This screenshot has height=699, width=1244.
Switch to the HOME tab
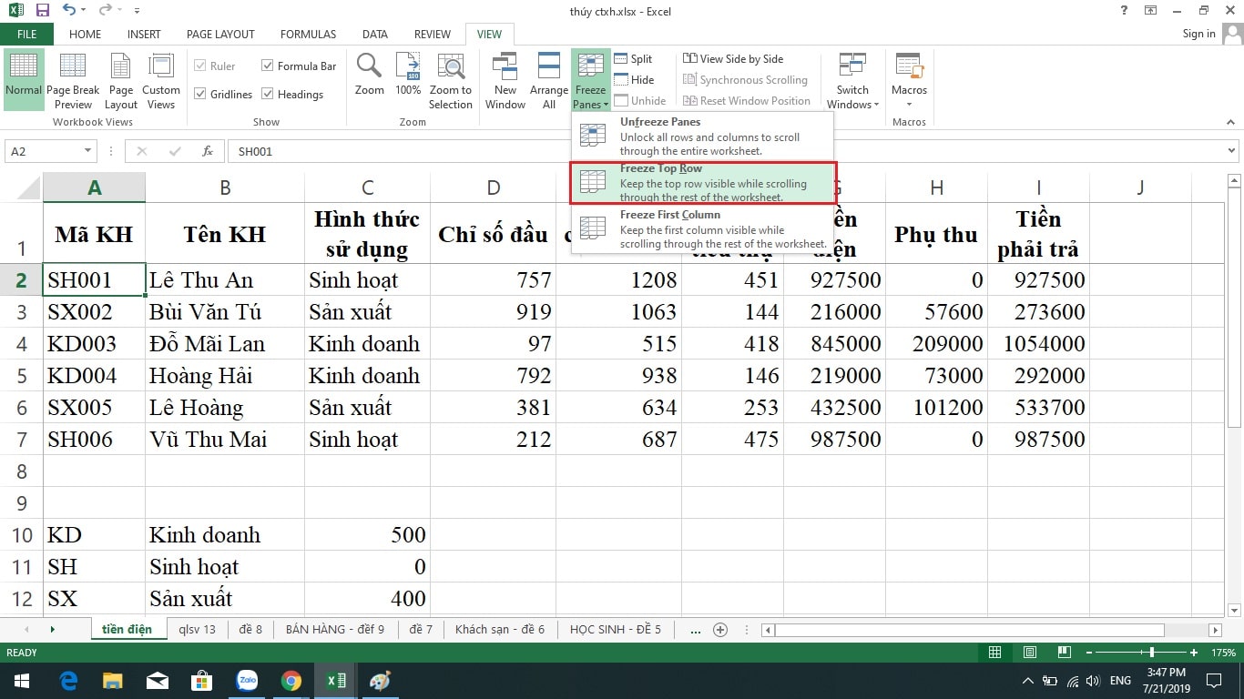[x=86, y=34]
